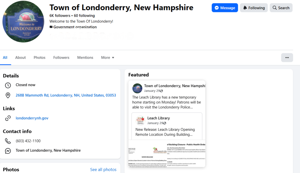Image resolution: width=300 pixels, height=173 pixels.
Task: Click the clock icon beside Closed now
Action: [8, 85]
